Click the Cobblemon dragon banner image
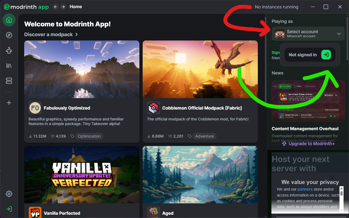Image resolution: width=349 pixels, height=218 pixels. pyautogui.click(x=200, y=69)
